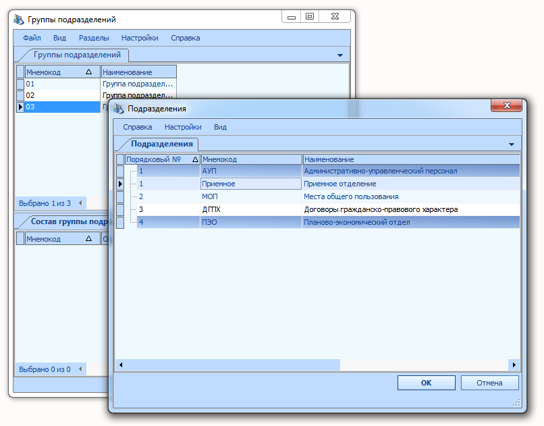Check the row selector for АУП
The image size is (544, 426).
pos(120,171)
